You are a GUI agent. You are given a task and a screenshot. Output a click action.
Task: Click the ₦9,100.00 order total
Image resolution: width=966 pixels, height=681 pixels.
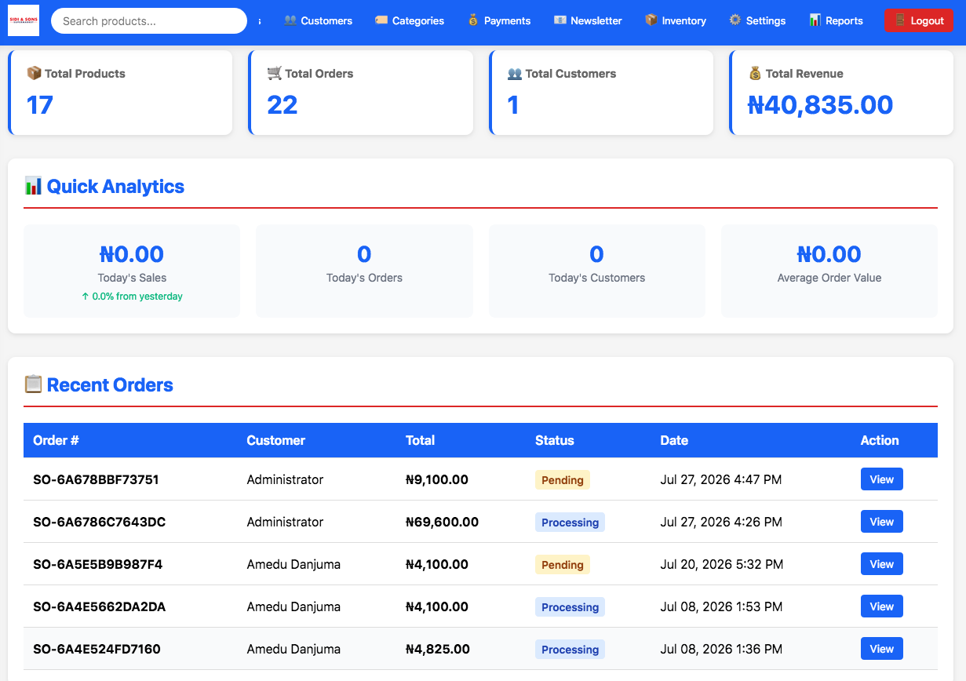437,479
